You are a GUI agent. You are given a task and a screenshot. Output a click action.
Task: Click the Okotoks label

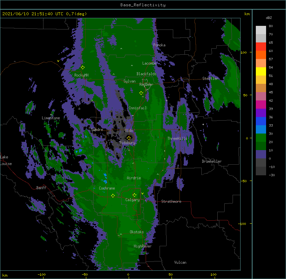(137, 232)
